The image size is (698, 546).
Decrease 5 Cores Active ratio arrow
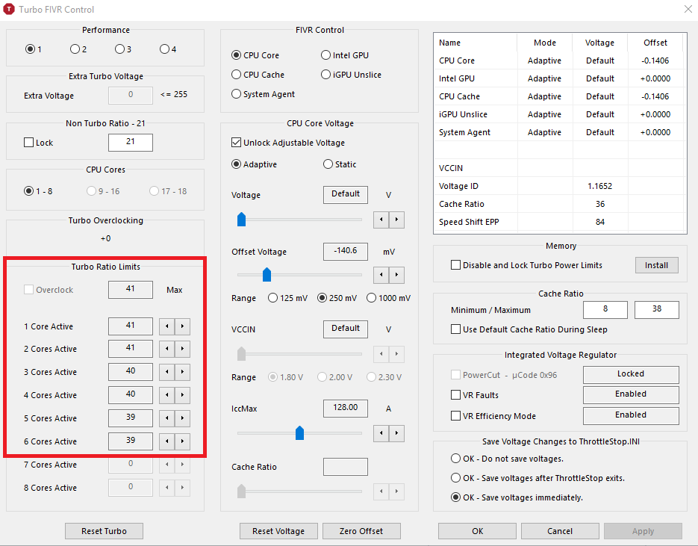pos(167,418)
